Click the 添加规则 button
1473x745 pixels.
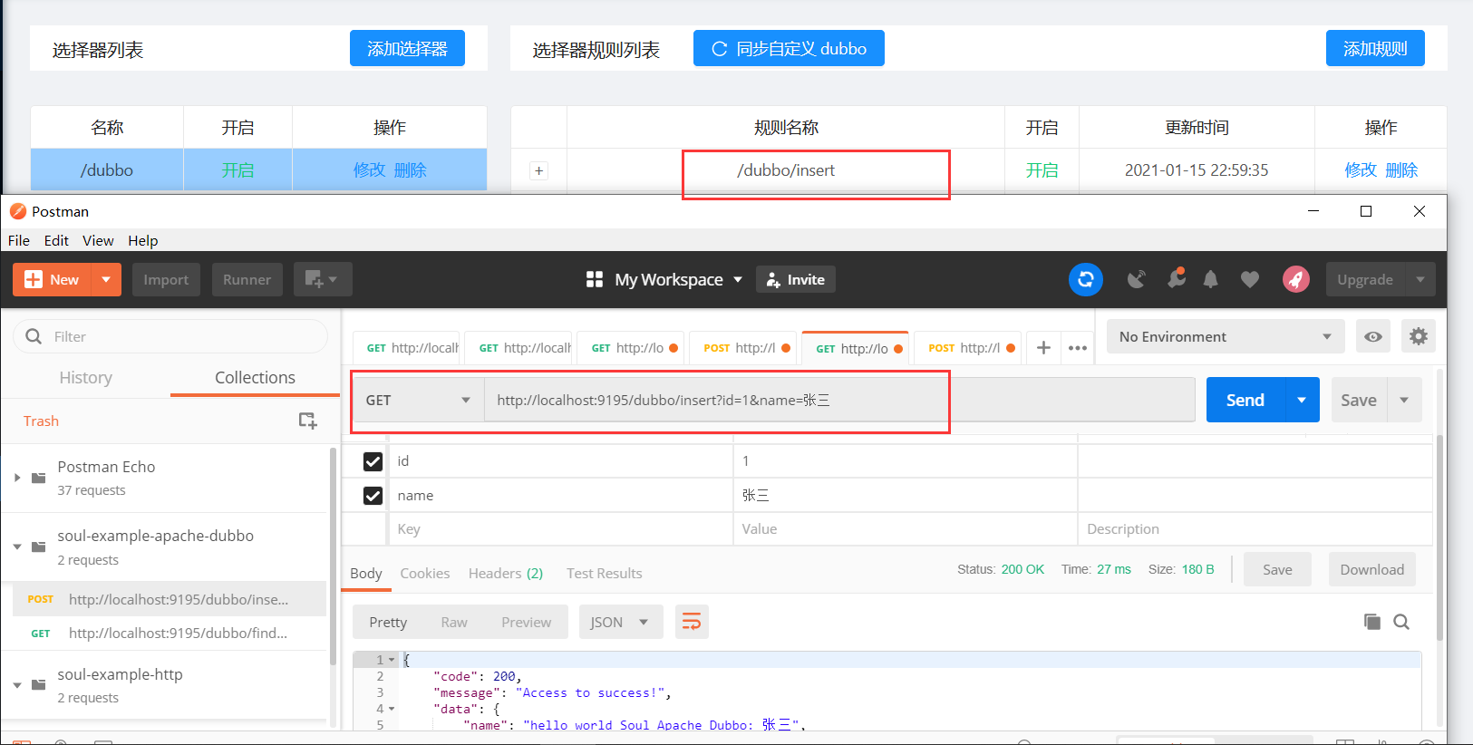[x=1375, y=48]
